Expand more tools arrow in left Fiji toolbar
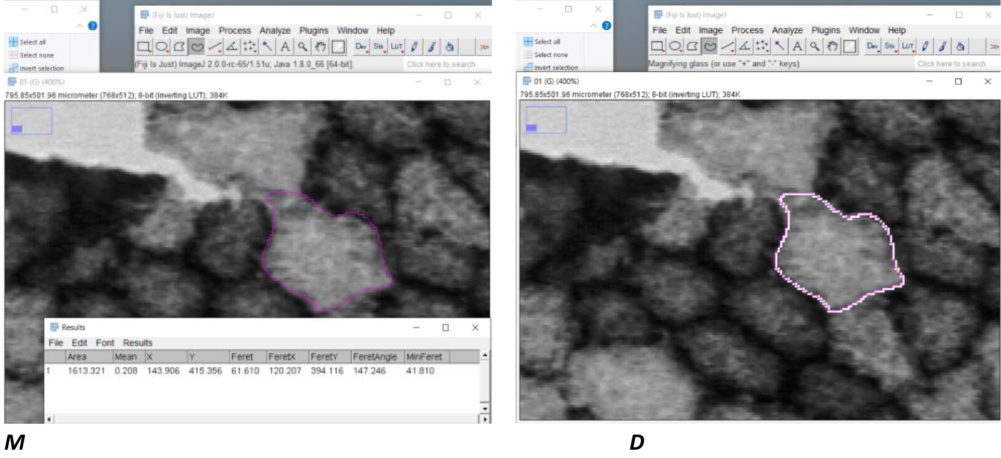This screenshot has width=1001, height=458. click(x=484, y=47)
